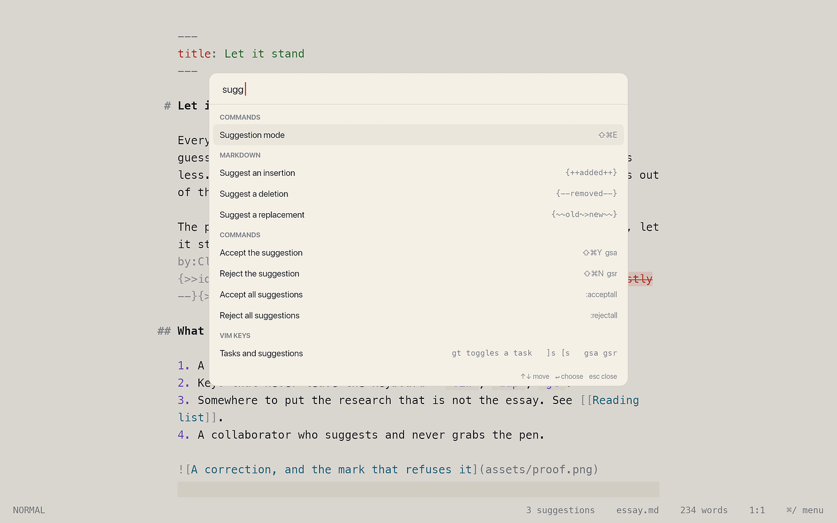Viewport: 837px width, 523px height.
Task: Click the assets/proof.png image link line
Action: (x=388, y=470)
